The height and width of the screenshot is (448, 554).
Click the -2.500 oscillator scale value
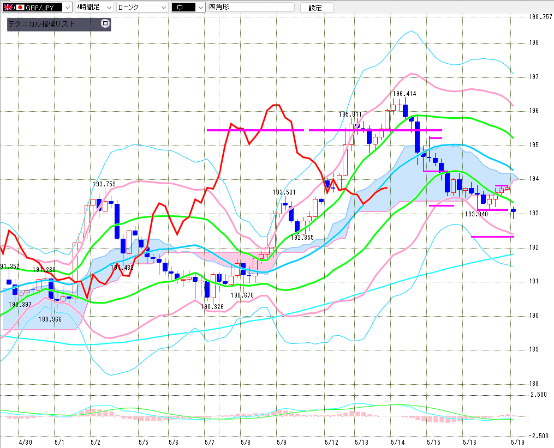coord(538,436)
